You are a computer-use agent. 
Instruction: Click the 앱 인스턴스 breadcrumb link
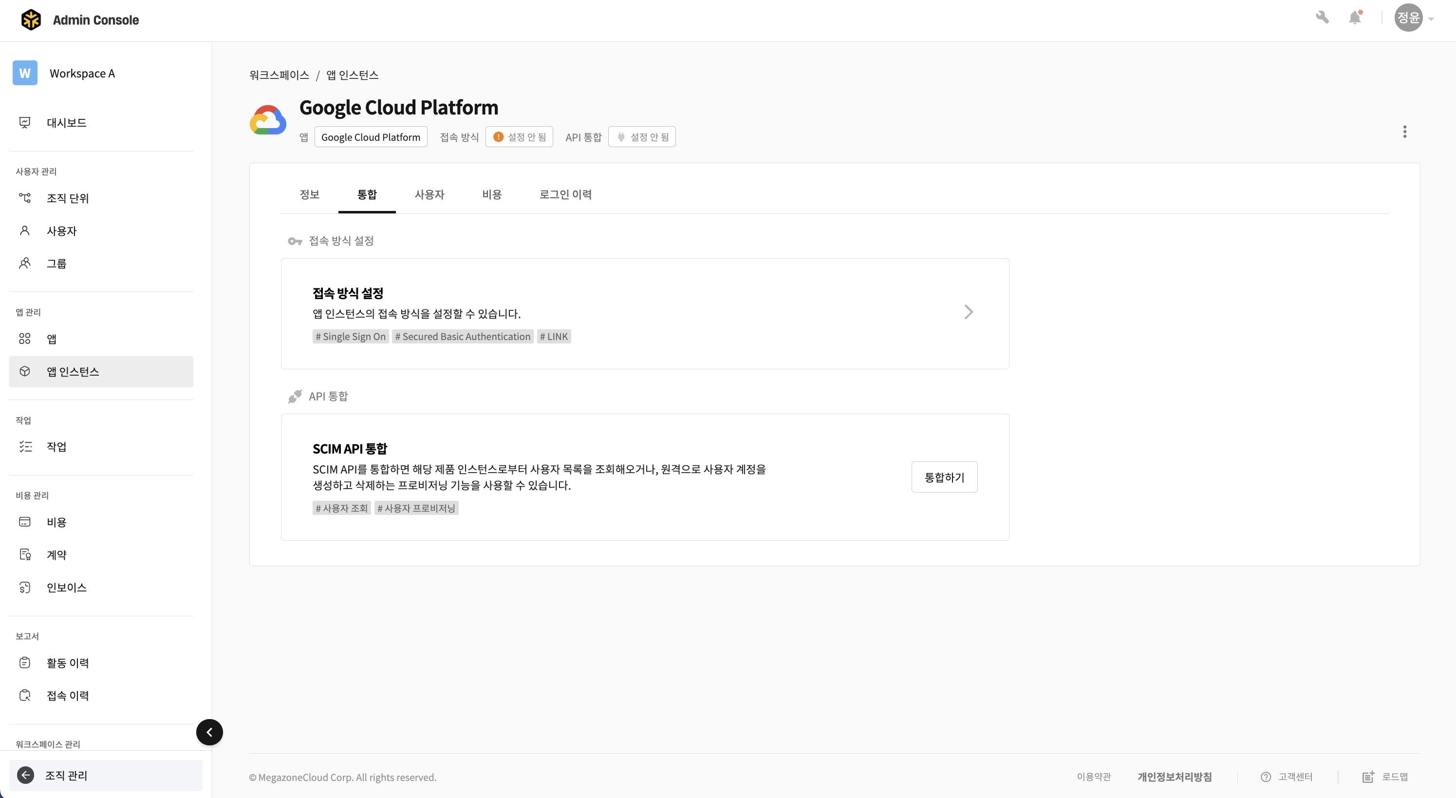click(352, 75)
